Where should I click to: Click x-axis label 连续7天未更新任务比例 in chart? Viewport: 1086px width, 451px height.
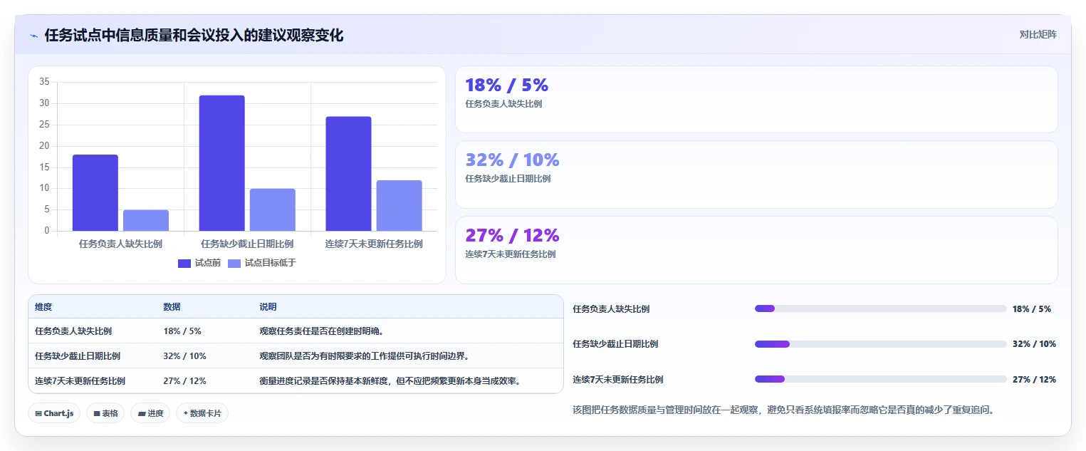[x=374, y=244]
